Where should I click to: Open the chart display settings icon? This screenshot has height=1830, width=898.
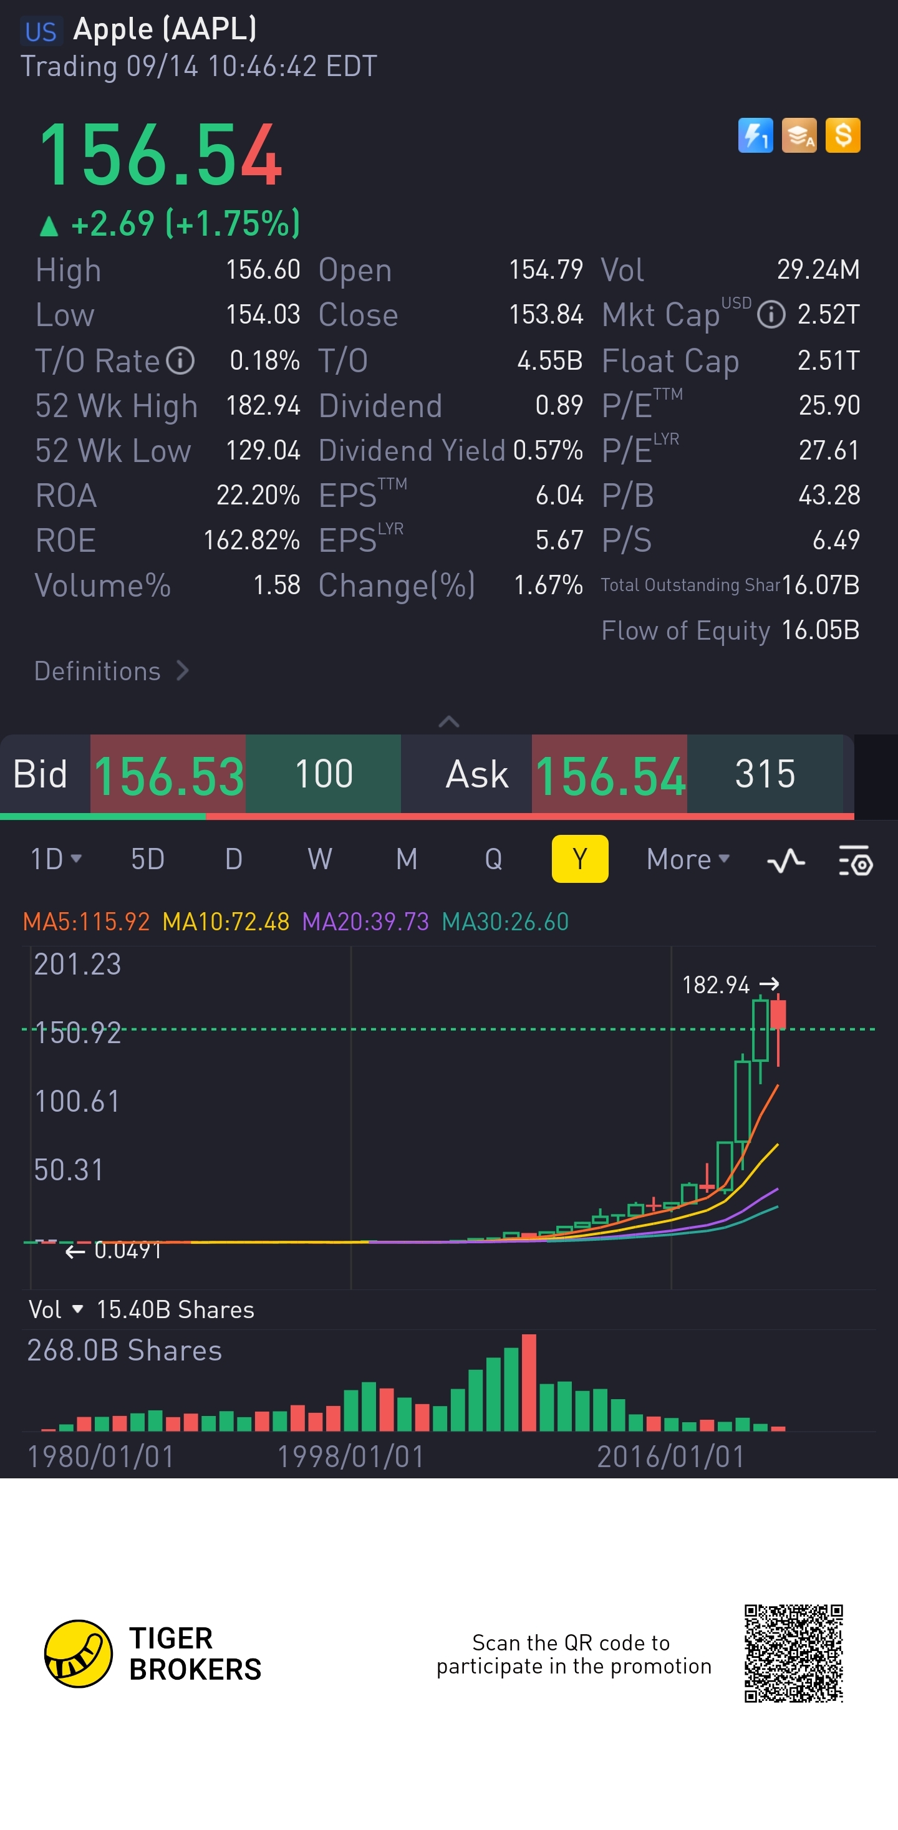tap(856, 860)
